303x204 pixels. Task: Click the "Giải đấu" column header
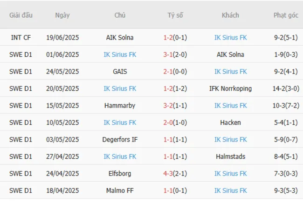(21, 15)
